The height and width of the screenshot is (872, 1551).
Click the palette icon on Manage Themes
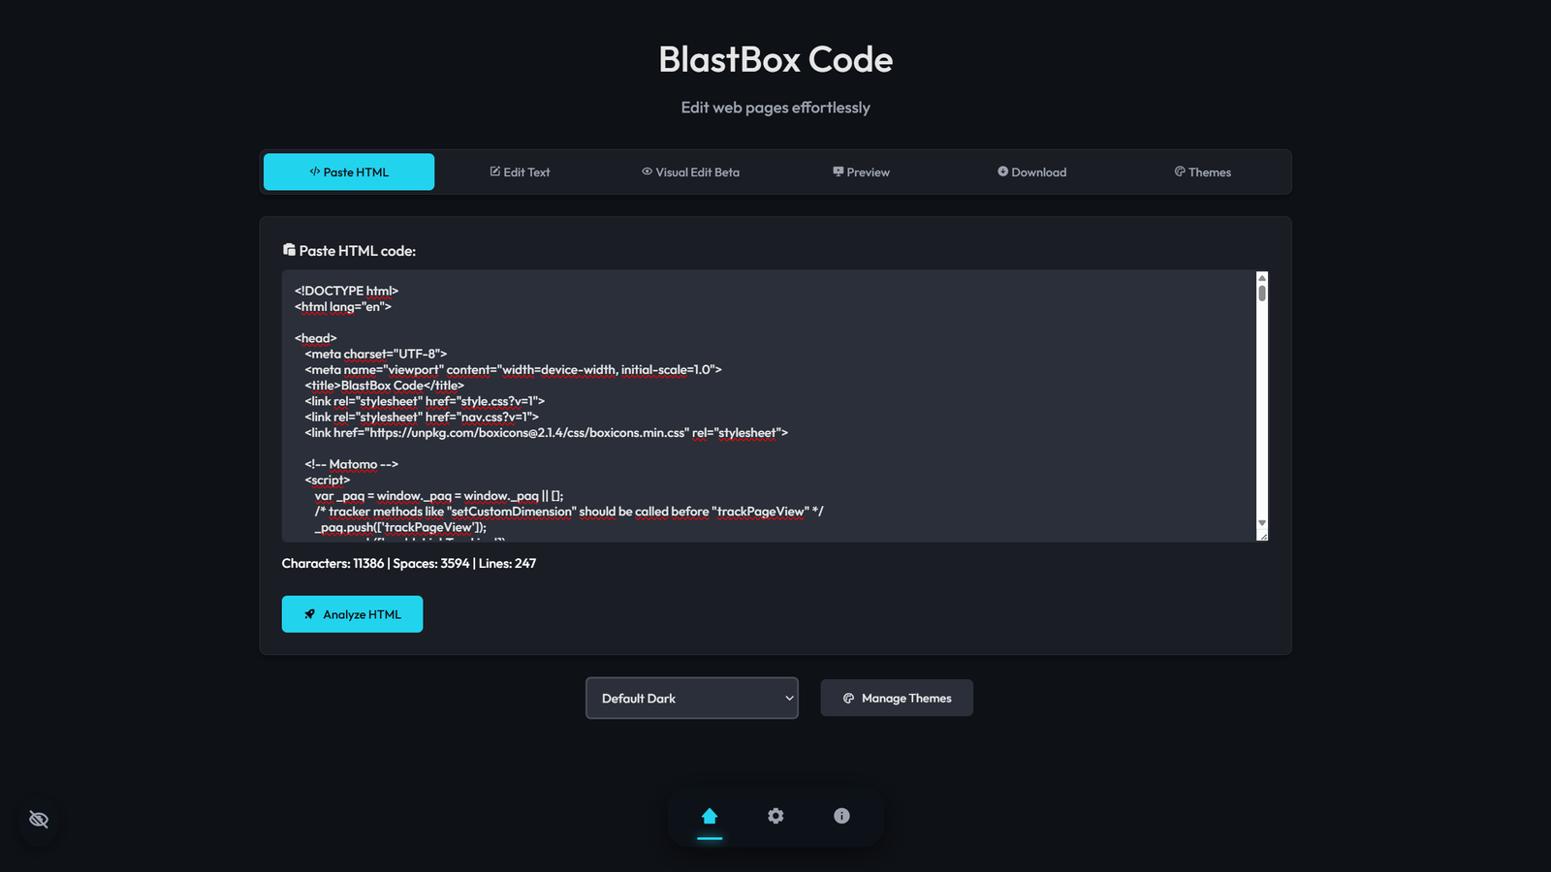848,699
